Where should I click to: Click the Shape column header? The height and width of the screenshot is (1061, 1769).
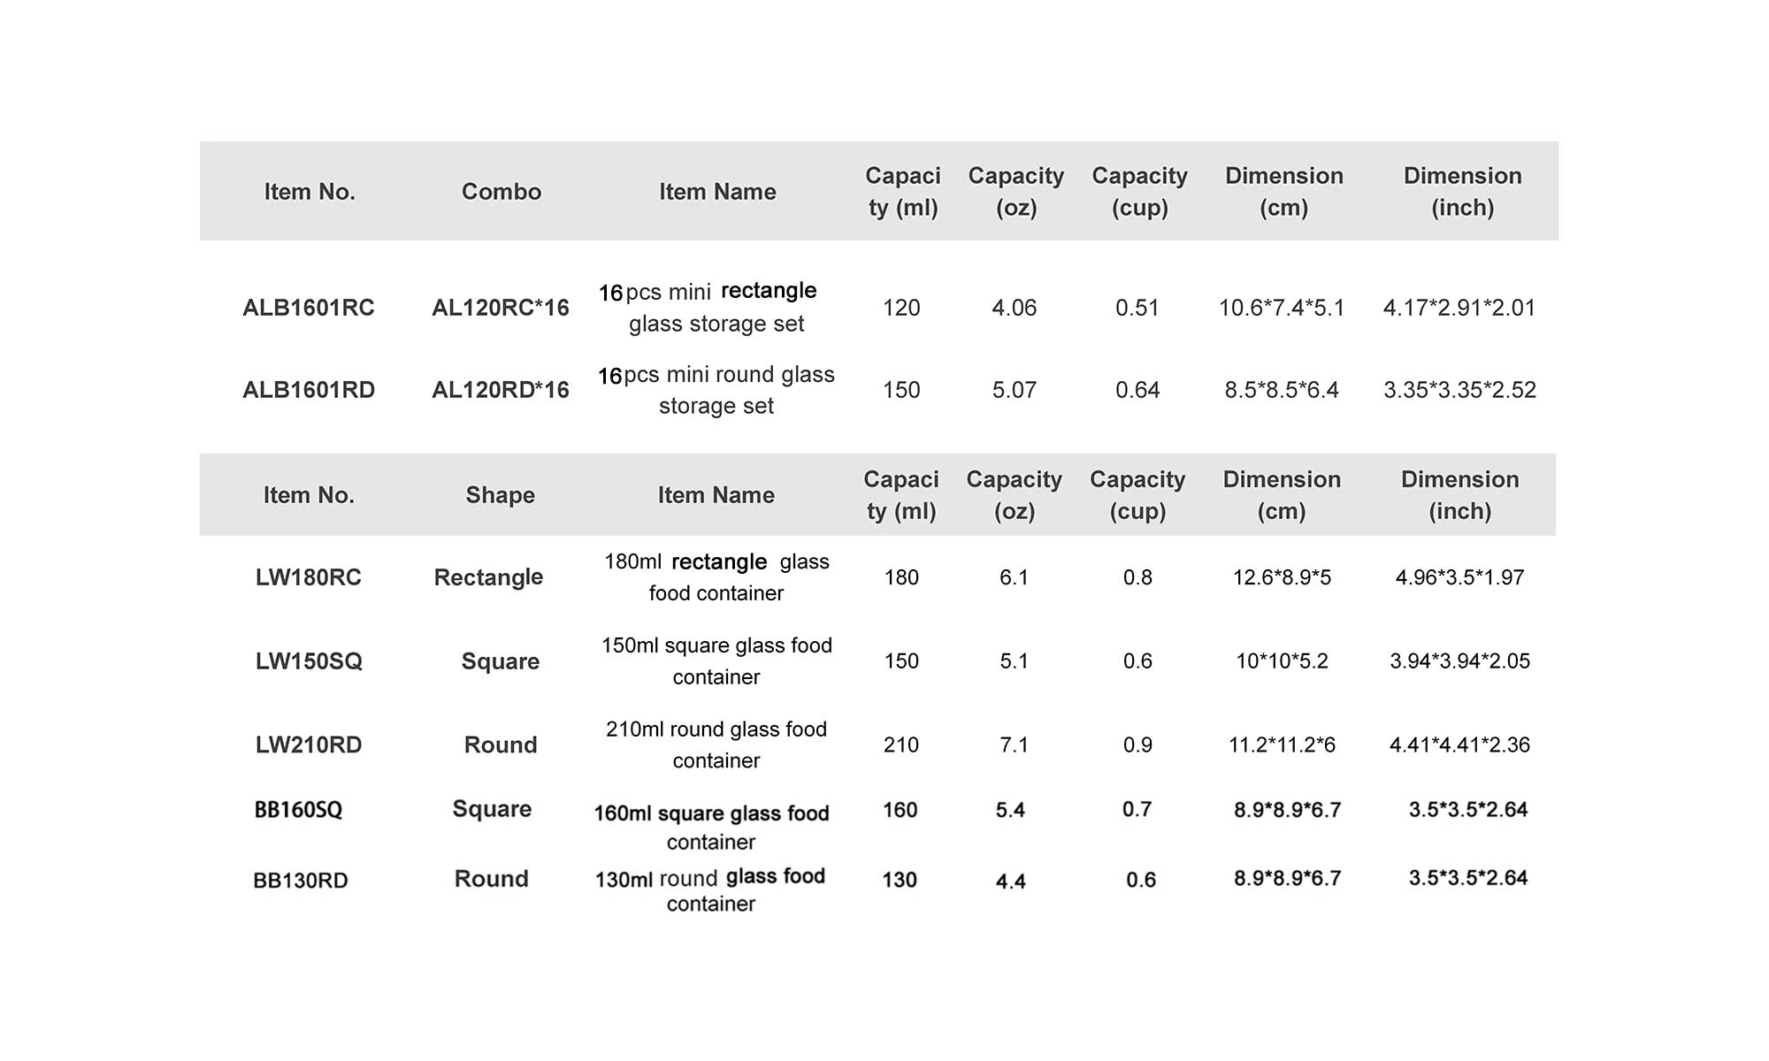[x=501, y=495]
